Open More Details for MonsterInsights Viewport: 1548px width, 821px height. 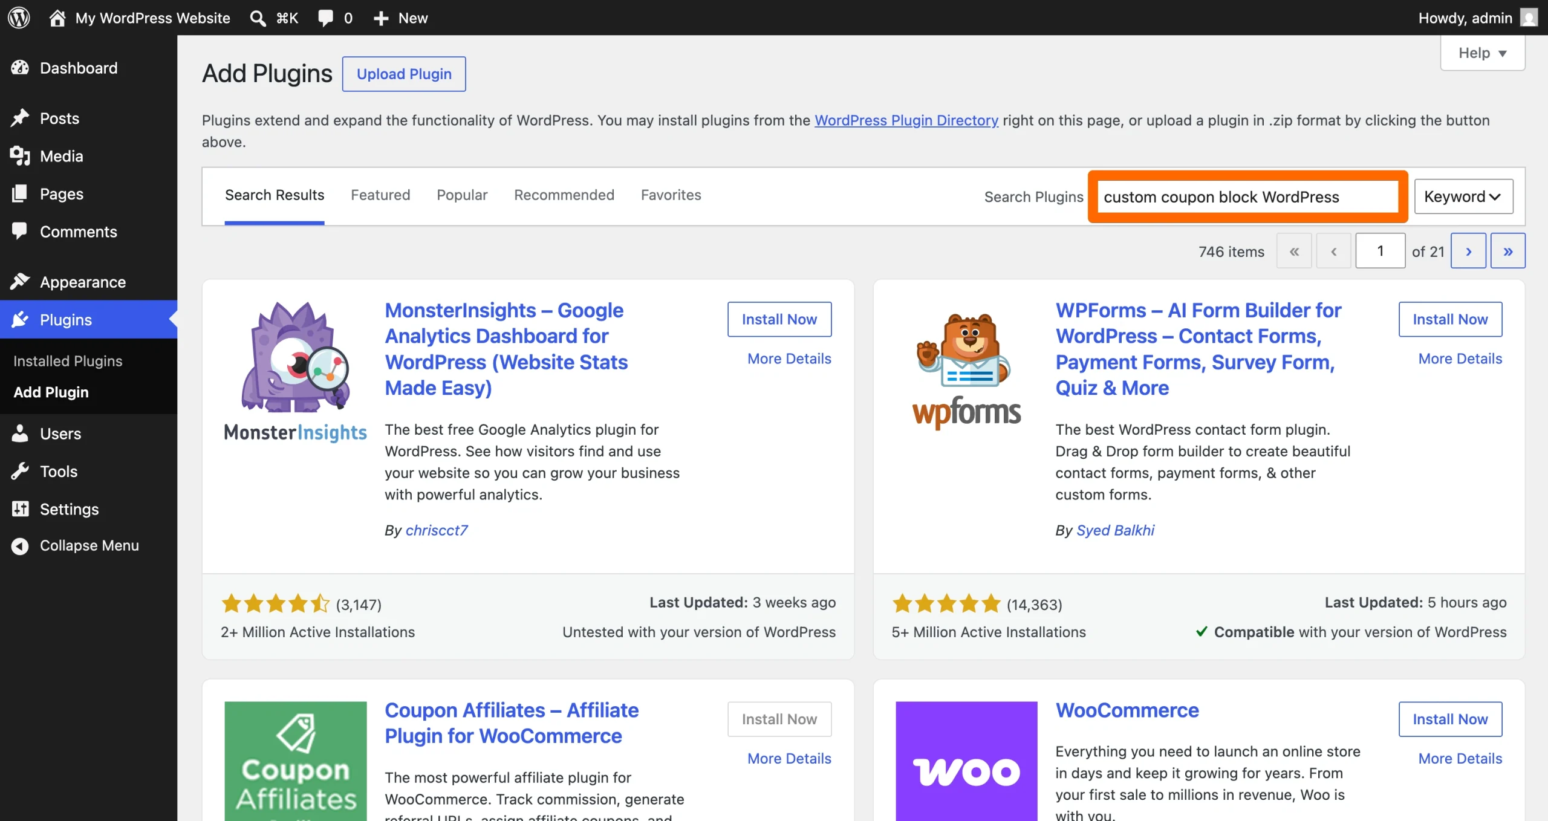pos(789,359)
